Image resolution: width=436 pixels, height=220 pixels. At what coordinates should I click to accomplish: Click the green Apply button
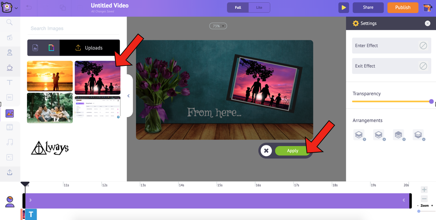[293, 151]
